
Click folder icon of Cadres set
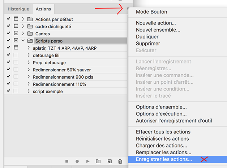30,34
